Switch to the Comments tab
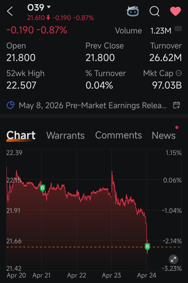The width and height of the screenshot is (188, 283). (x=118, y=135)
